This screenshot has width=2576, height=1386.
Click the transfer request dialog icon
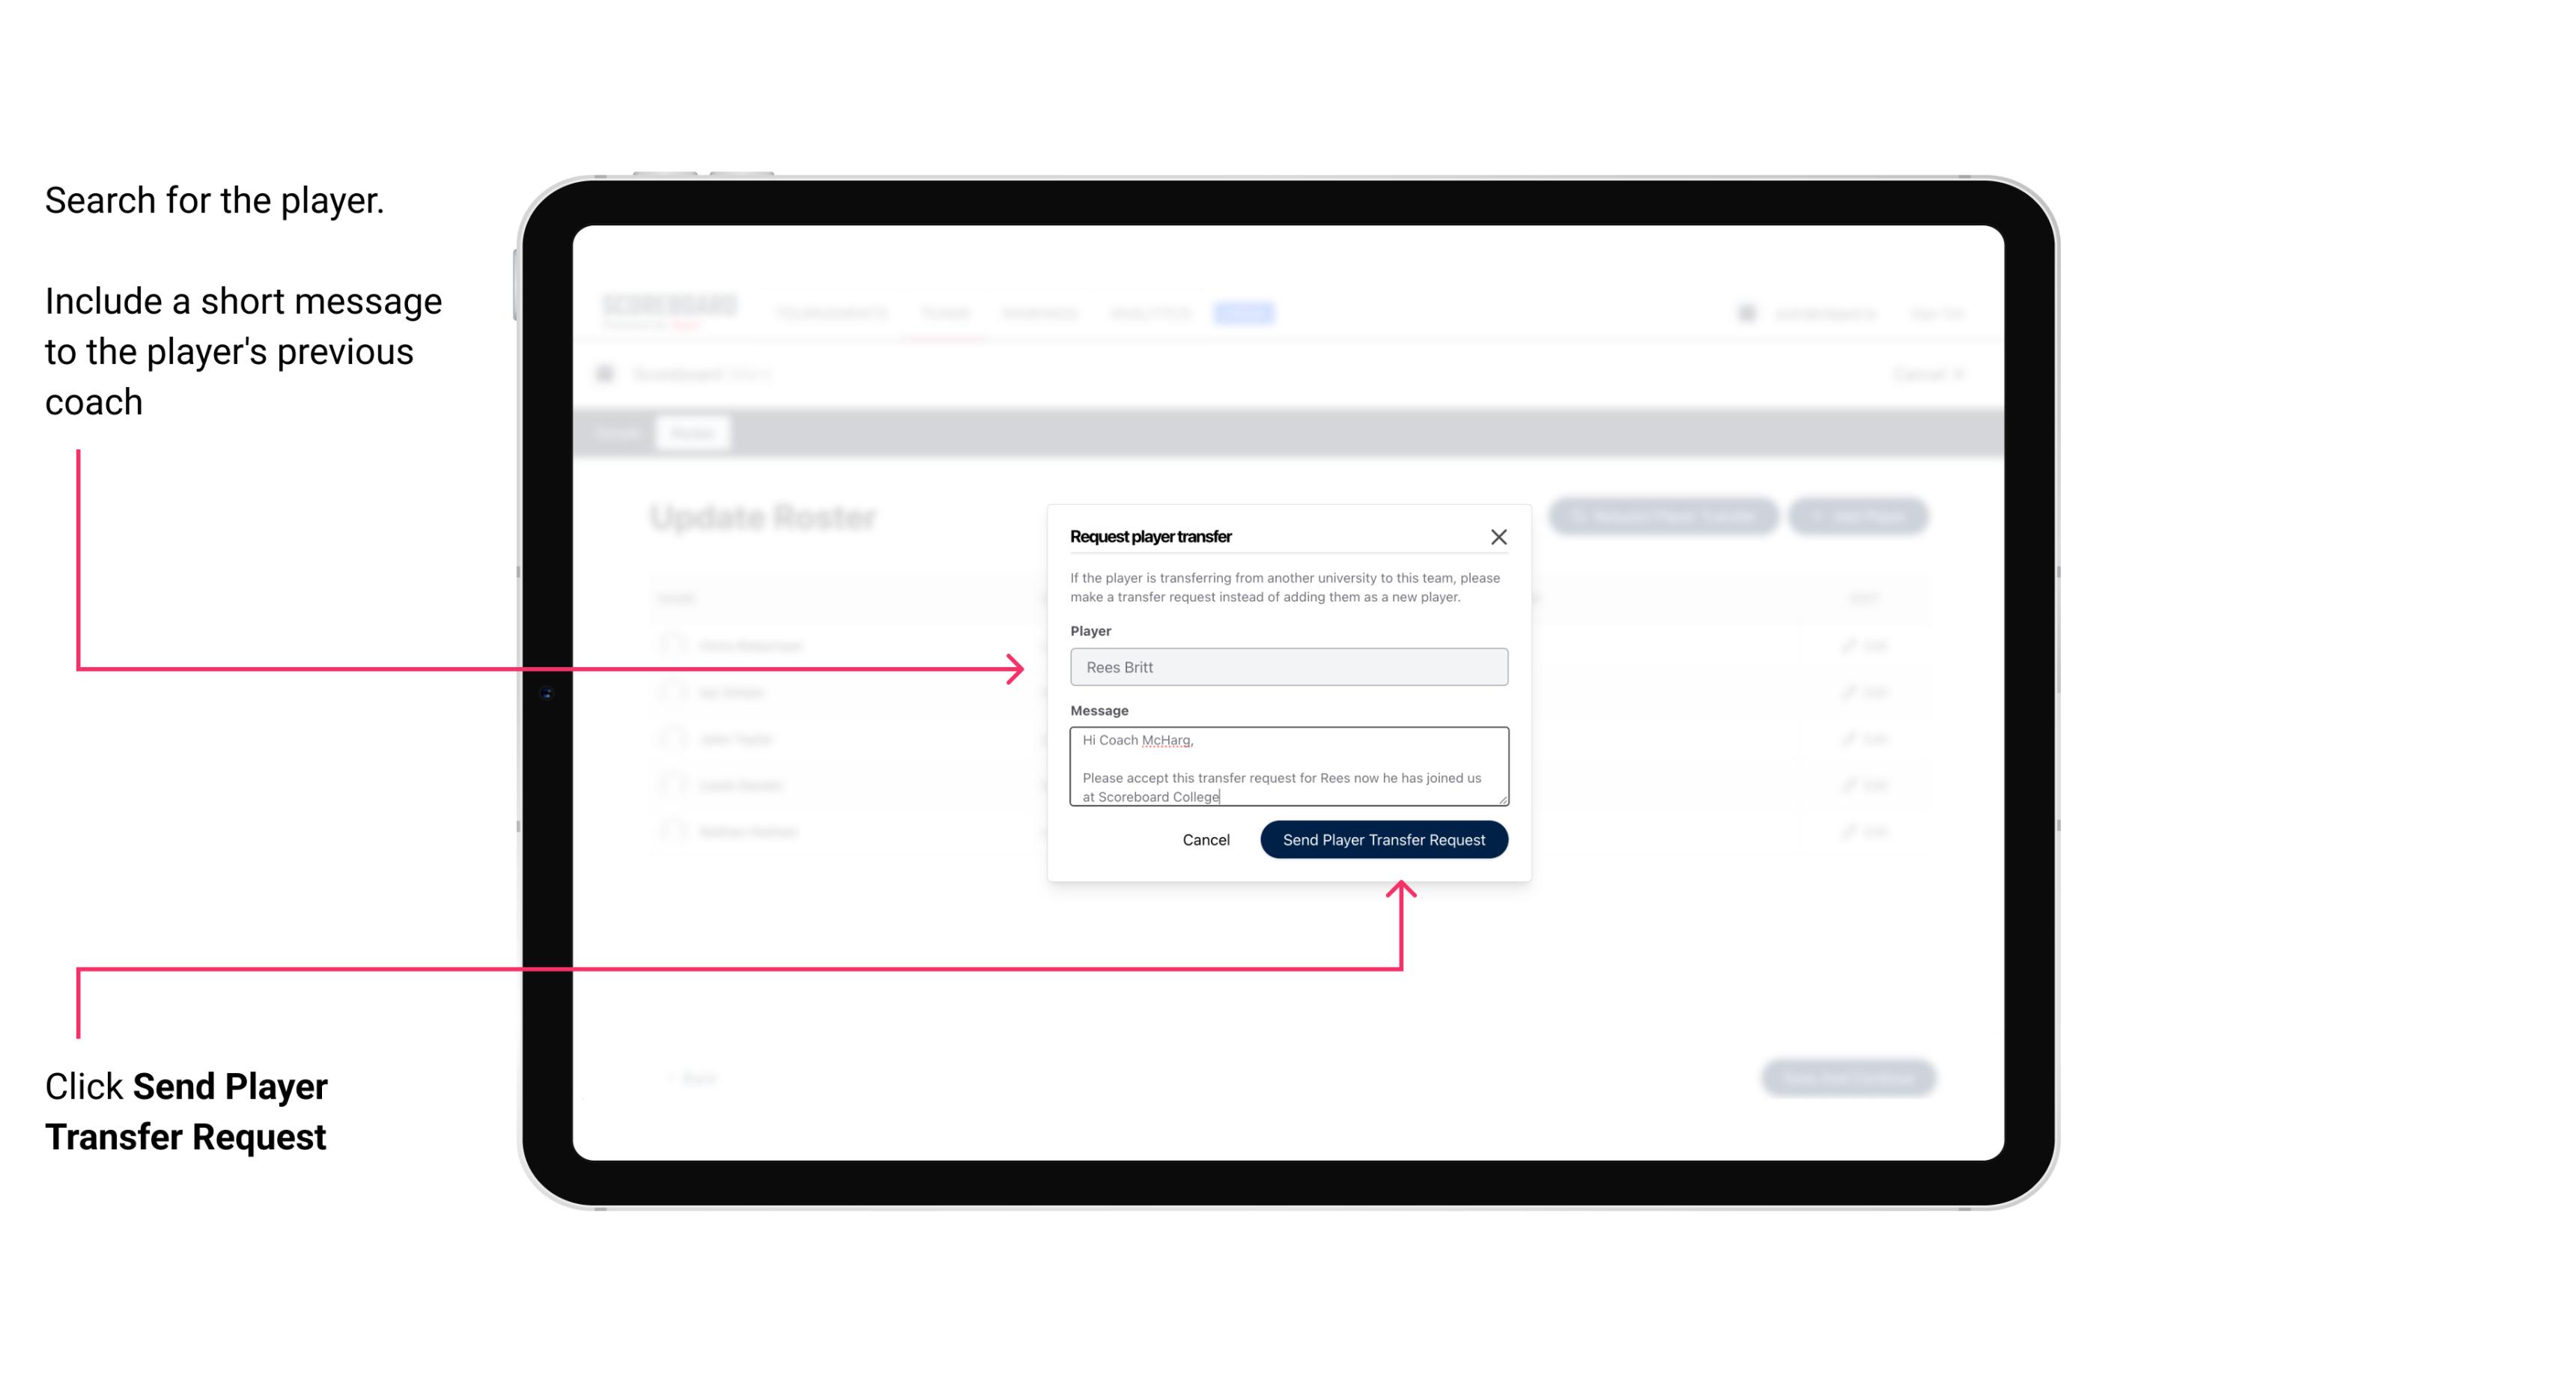tap(1499, 536)
